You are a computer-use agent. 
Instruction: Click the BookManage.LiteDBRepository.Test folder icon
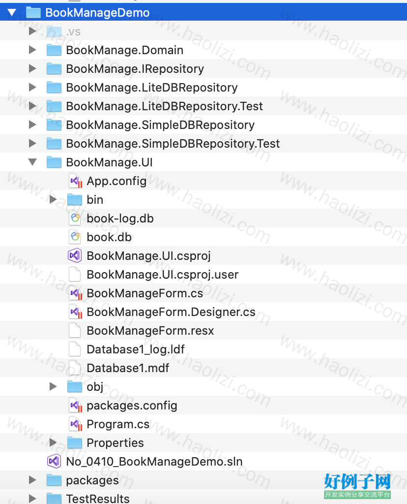coord(54,106)
